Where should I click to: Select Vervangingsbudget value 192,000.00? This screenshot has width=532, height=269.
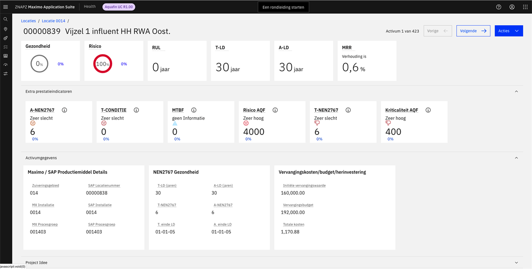(x=293, y=212)
